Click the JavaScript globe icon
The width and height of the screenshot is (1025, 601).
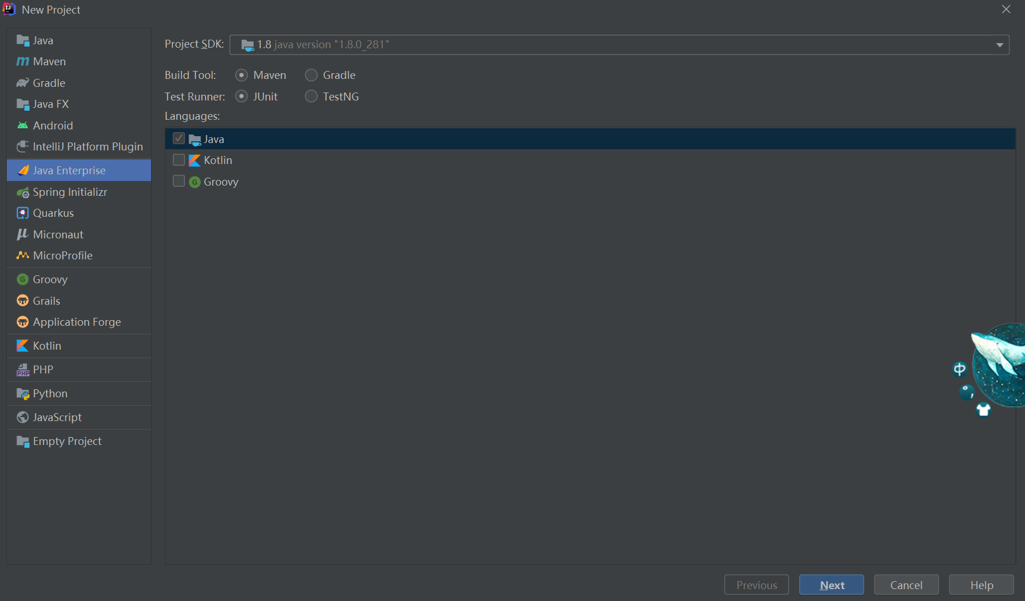pos(23,417)
